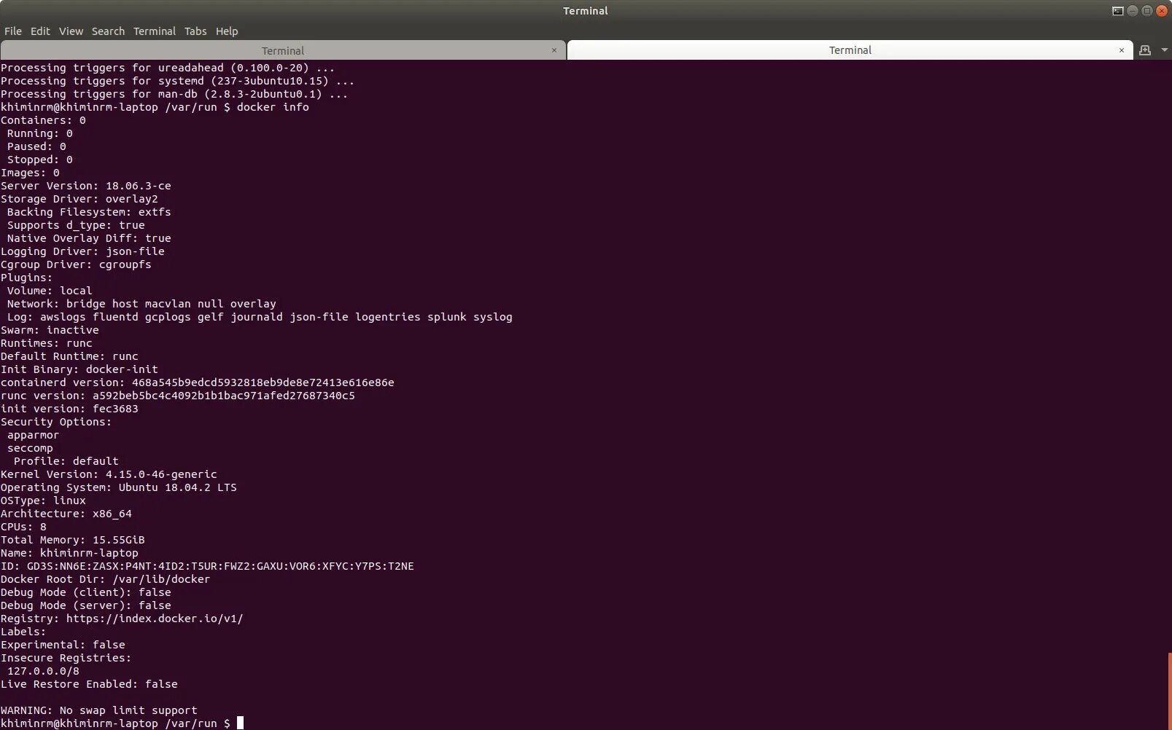Open the Search menu
The height and width of the screenshot is (730, 1172).
point(108,31)
